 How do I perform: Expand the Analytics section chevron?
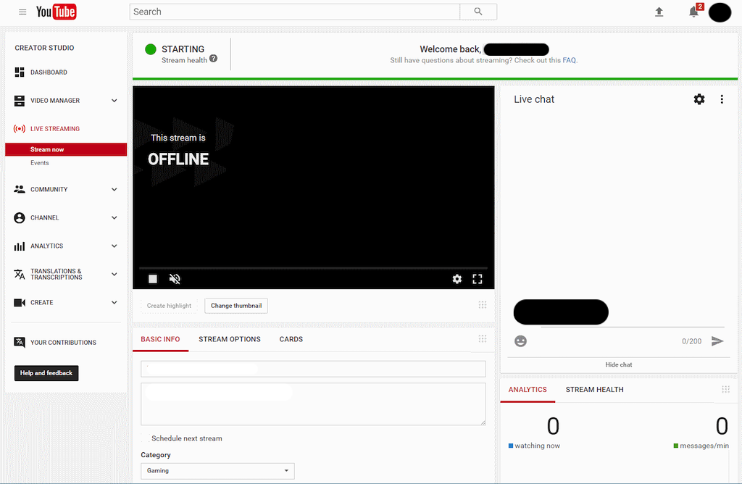[114, 246]
